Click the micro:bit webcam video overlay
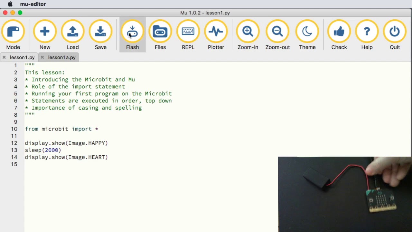412x232 pixels. pos(345,194)
